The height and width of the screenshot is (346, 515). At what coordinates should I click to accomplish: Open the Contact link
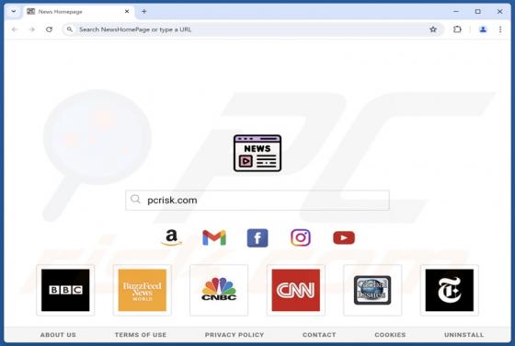click(319, 335)
